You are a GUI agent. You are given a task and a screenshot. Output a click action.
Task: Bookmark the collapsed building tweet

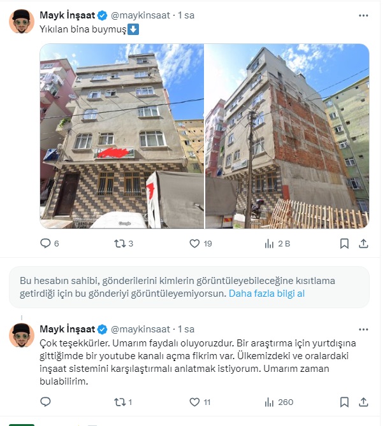[x=344, y=243]
